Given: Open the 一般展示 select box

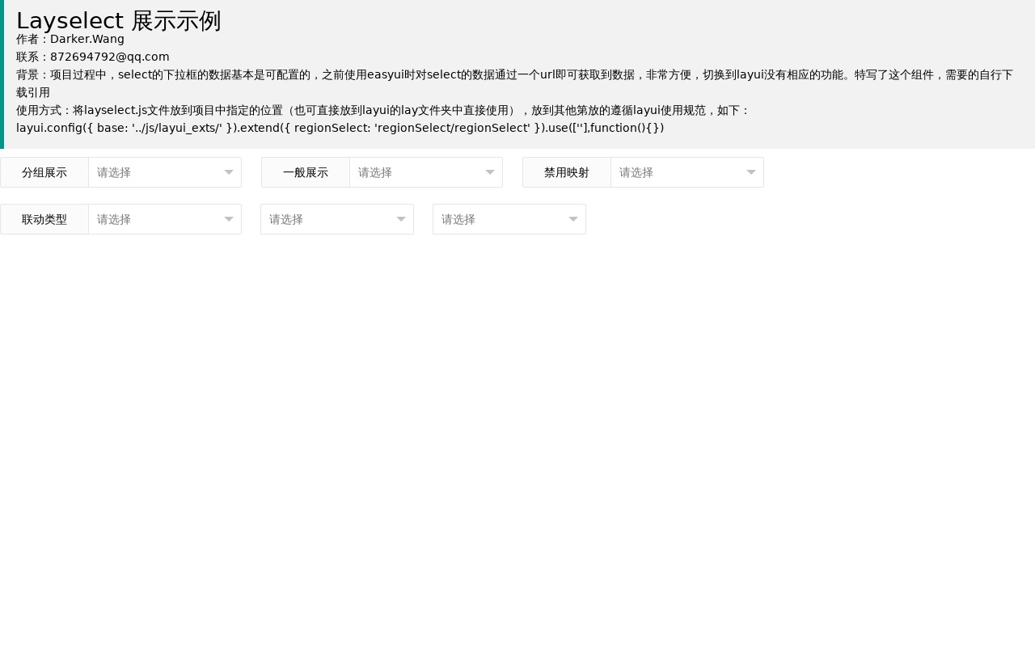Looking at the screenshot, I should click(x=426, y=172).
